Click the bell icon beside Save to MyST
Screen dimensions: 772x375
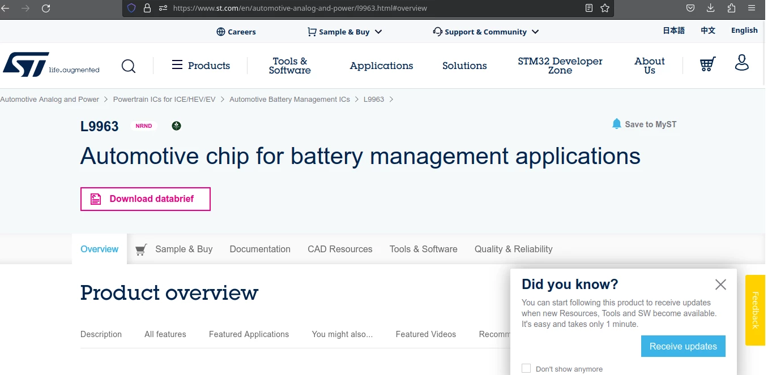click(x=617, y=124)
